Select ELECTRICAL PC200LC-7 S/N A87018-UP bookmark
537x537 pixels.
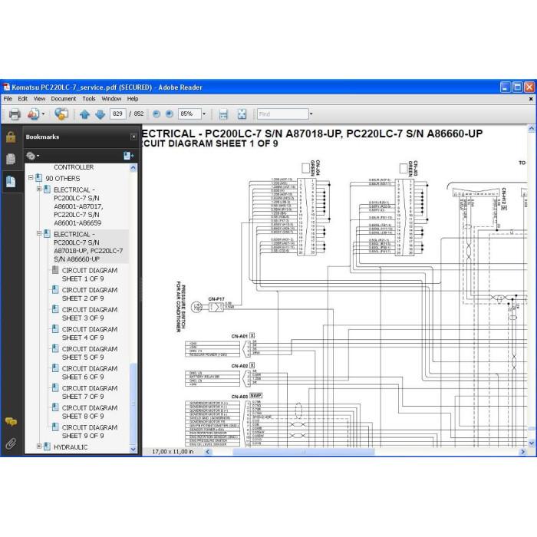[88, 246]
